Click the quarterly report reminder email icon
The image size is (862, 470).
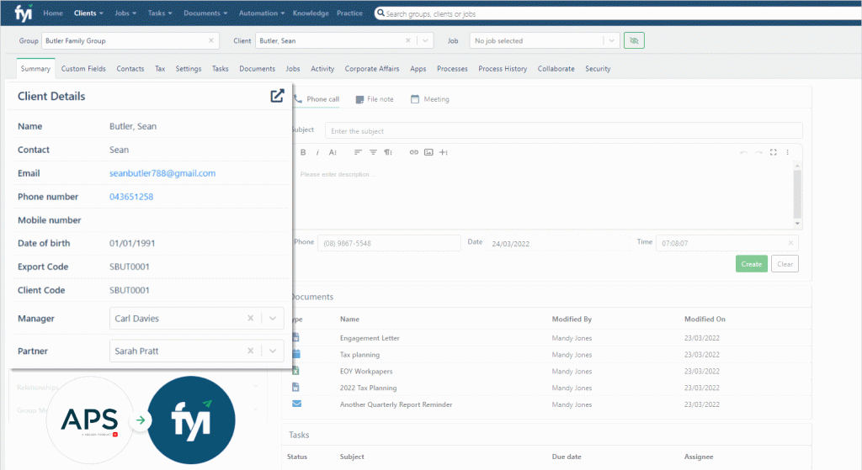(296, 404)
